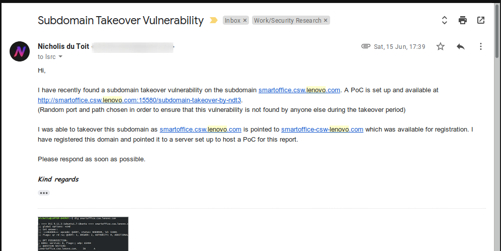
Task: Open the Work/Security Research label
Action: tap(288, 21)
